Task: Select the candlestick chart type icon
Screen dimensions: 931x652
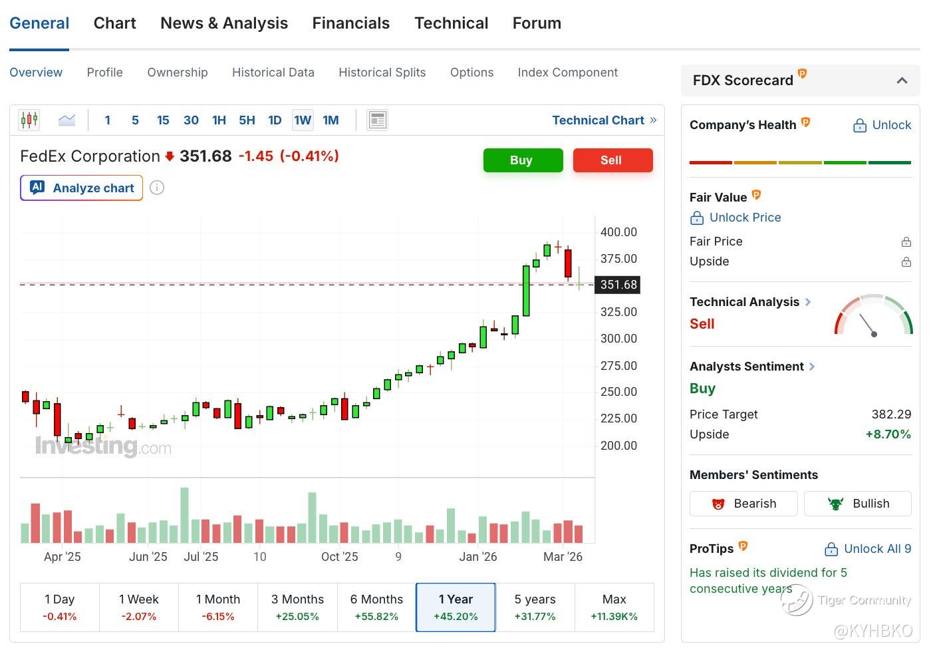Action: (29, 120)
